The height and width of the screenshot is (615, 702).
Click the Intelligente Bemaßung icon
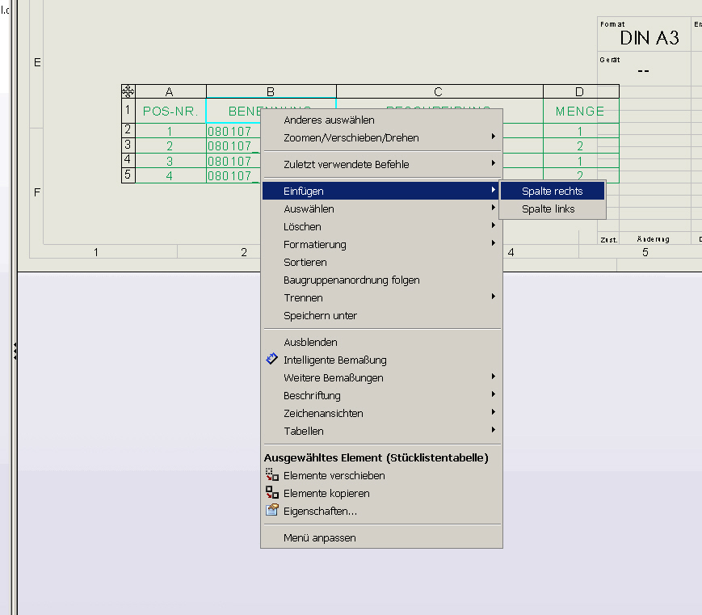271,359
